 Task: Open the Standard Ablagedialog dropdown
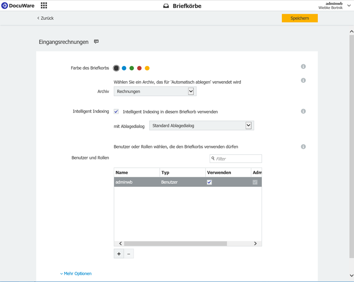point(201,126)
